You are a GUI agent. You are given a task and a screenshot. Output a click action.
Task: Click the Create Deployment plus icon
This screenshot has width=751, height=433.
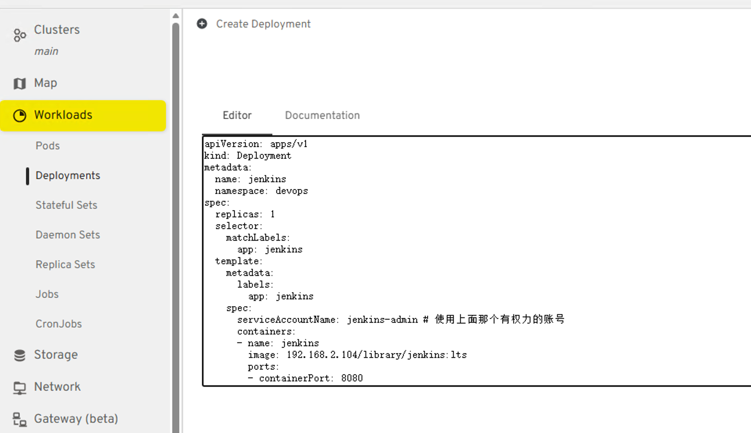(x=202, y=24)
